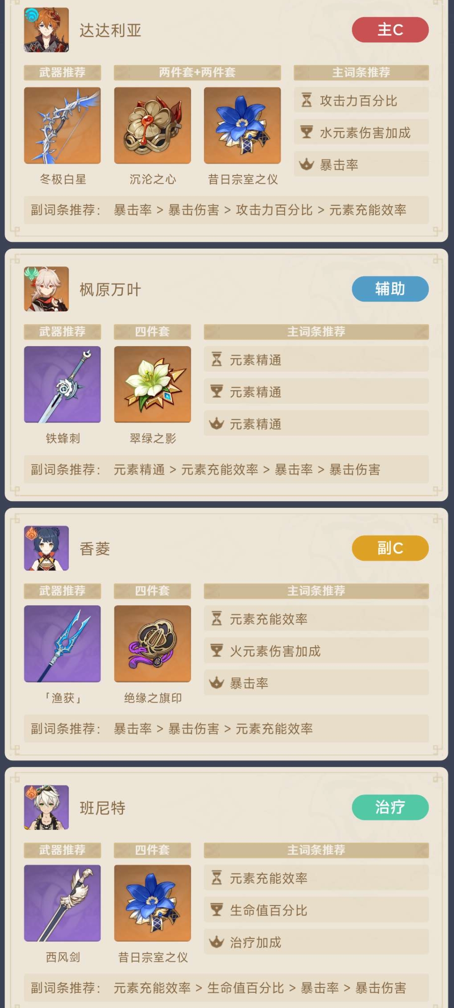Select the 西风剑 sword icon

(62, 903)
